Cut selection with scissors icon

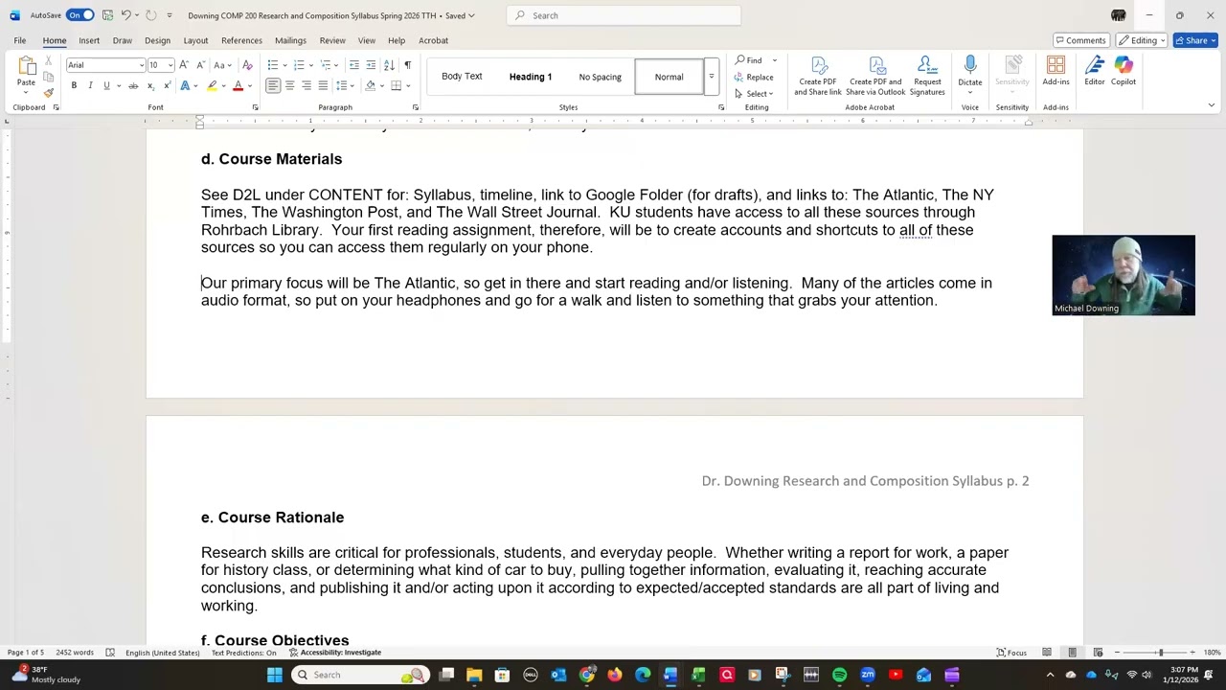[x=49, y=61]
